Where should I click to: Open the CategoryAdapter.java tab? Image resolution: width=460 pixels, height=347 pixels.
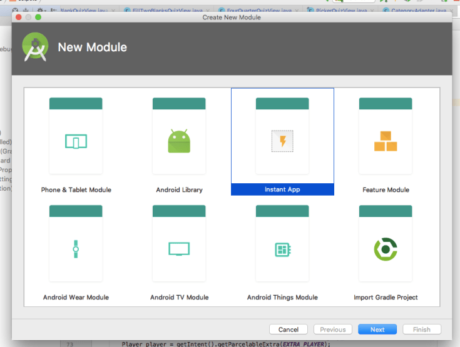418,11
